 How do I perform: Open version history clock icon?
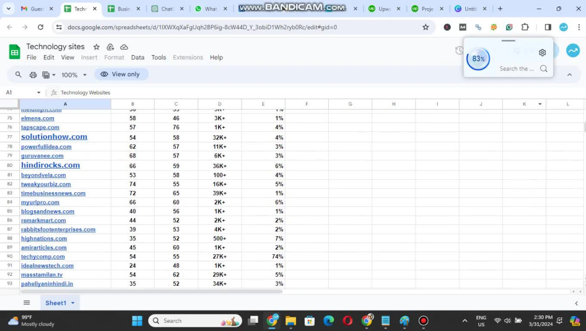pos(459,50)
